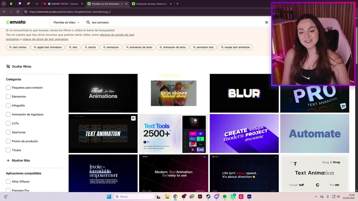Choose the 'simple text animation' suggestion chip

pos(235,47)
